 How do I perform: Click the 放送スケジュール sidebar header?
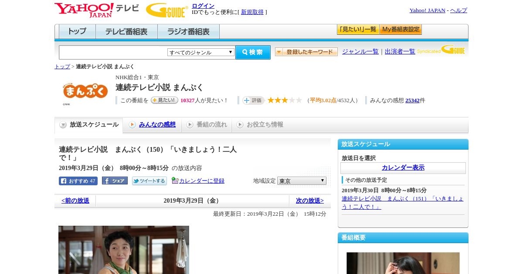(x=403, y=144)
